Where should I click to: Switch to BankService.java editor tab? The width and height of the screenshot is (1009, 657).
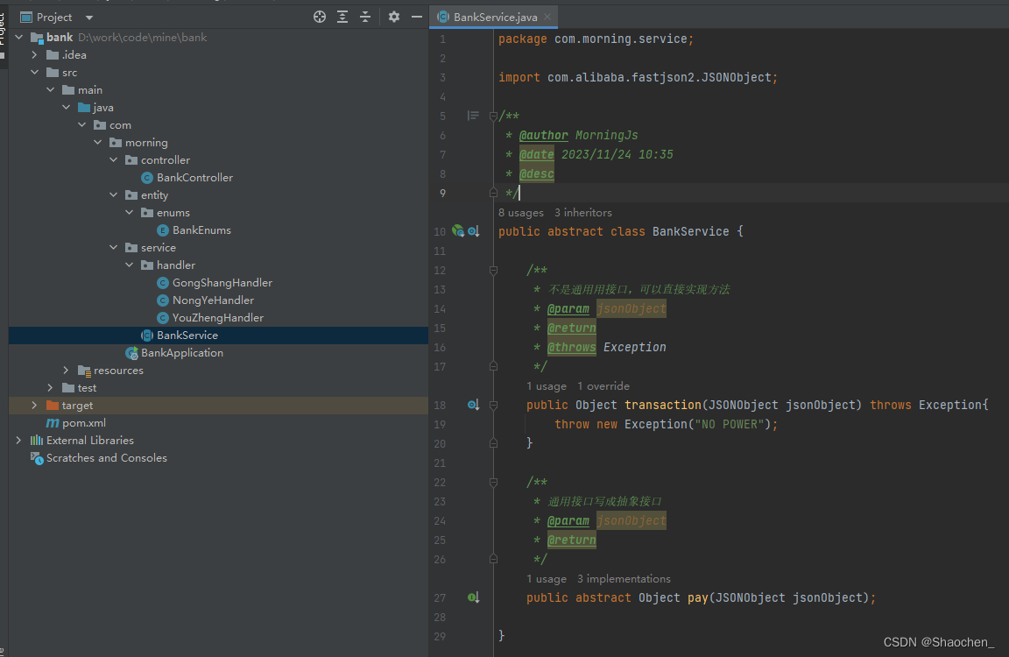(x=495, y=17)
